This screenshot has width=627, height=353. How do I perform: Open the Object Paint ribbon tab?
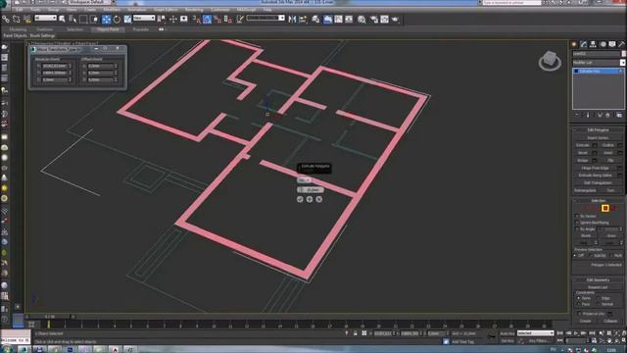point(108,29)
